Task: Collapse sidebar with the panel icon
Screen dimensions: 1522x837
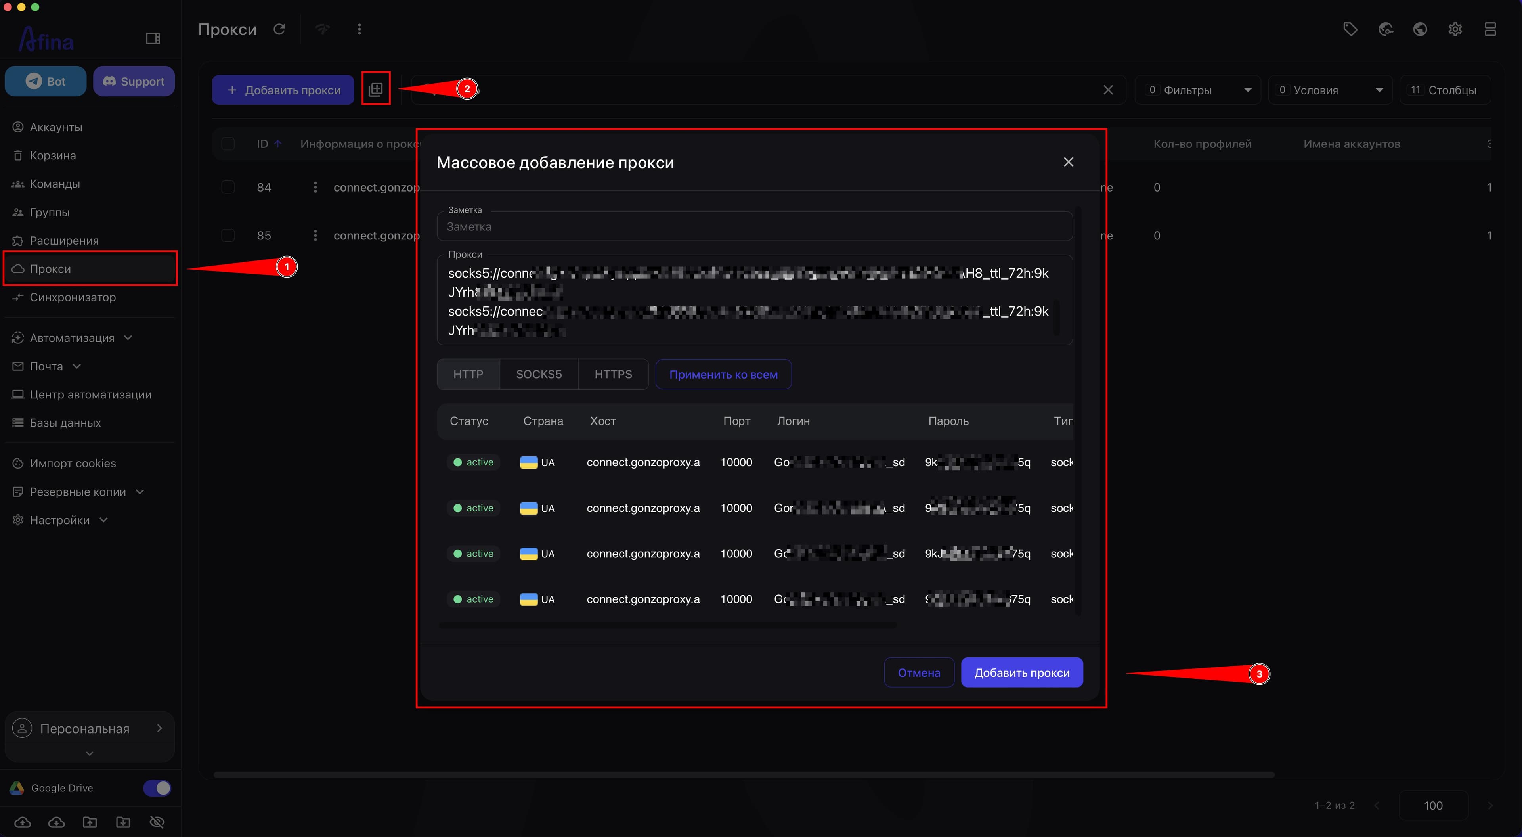Action: 153,38
